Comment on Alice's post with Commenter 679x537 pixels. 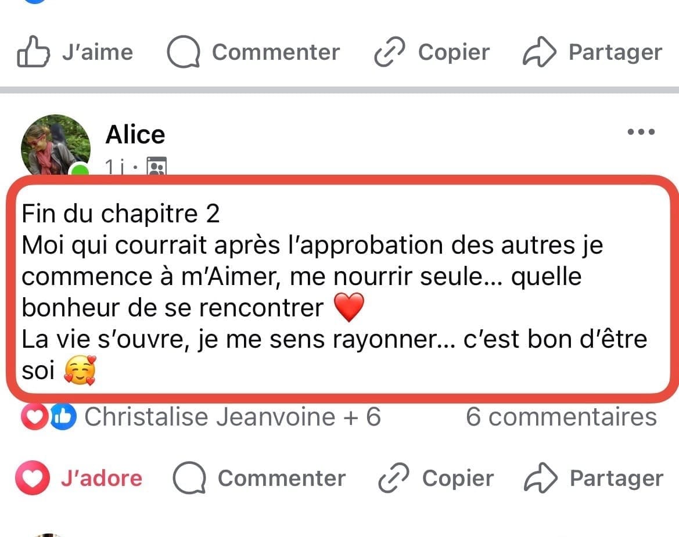(x=259, y=478)
